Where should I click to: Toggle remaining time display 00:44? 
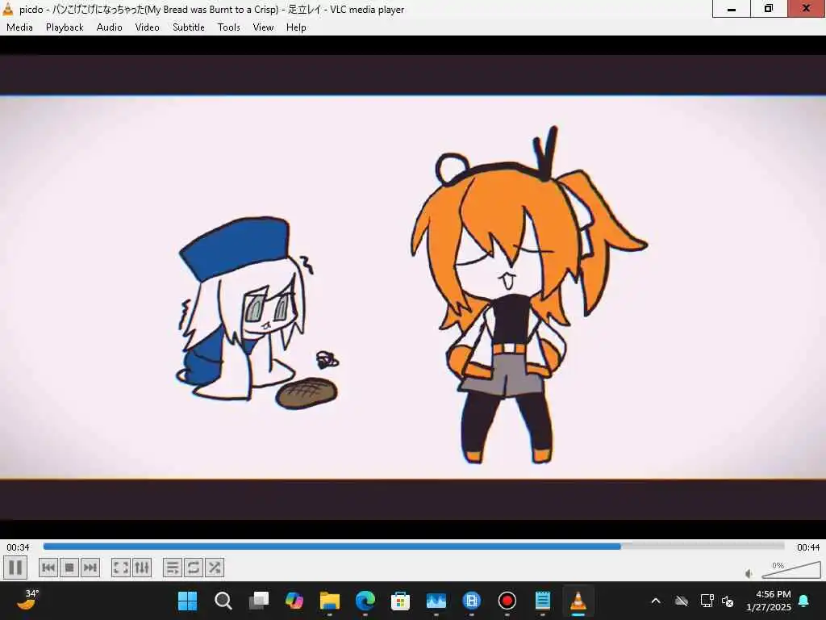(808, 547)
